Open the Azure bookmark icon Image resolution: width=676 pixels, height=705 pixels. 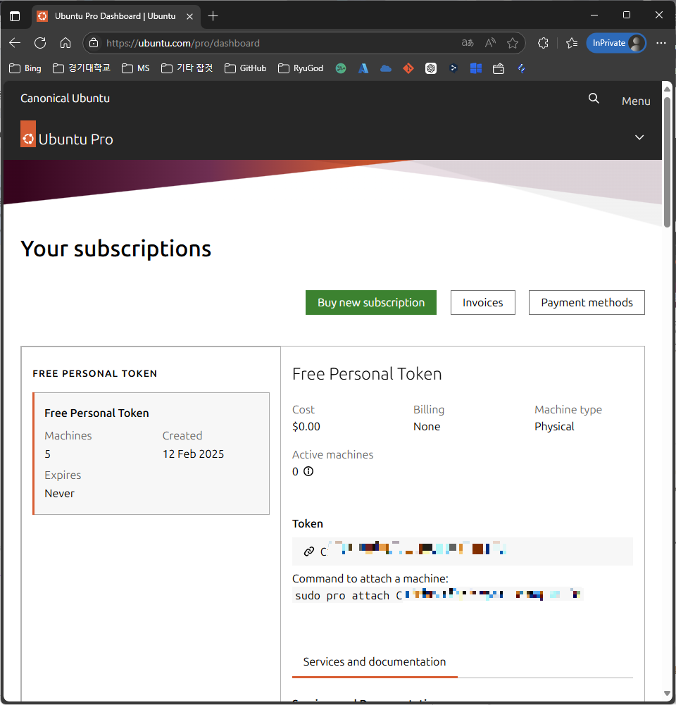(x=363, y=68)
